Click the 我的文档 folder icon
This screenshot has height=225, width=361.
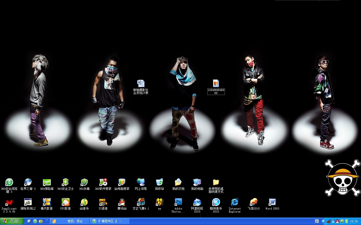(178, 184)
